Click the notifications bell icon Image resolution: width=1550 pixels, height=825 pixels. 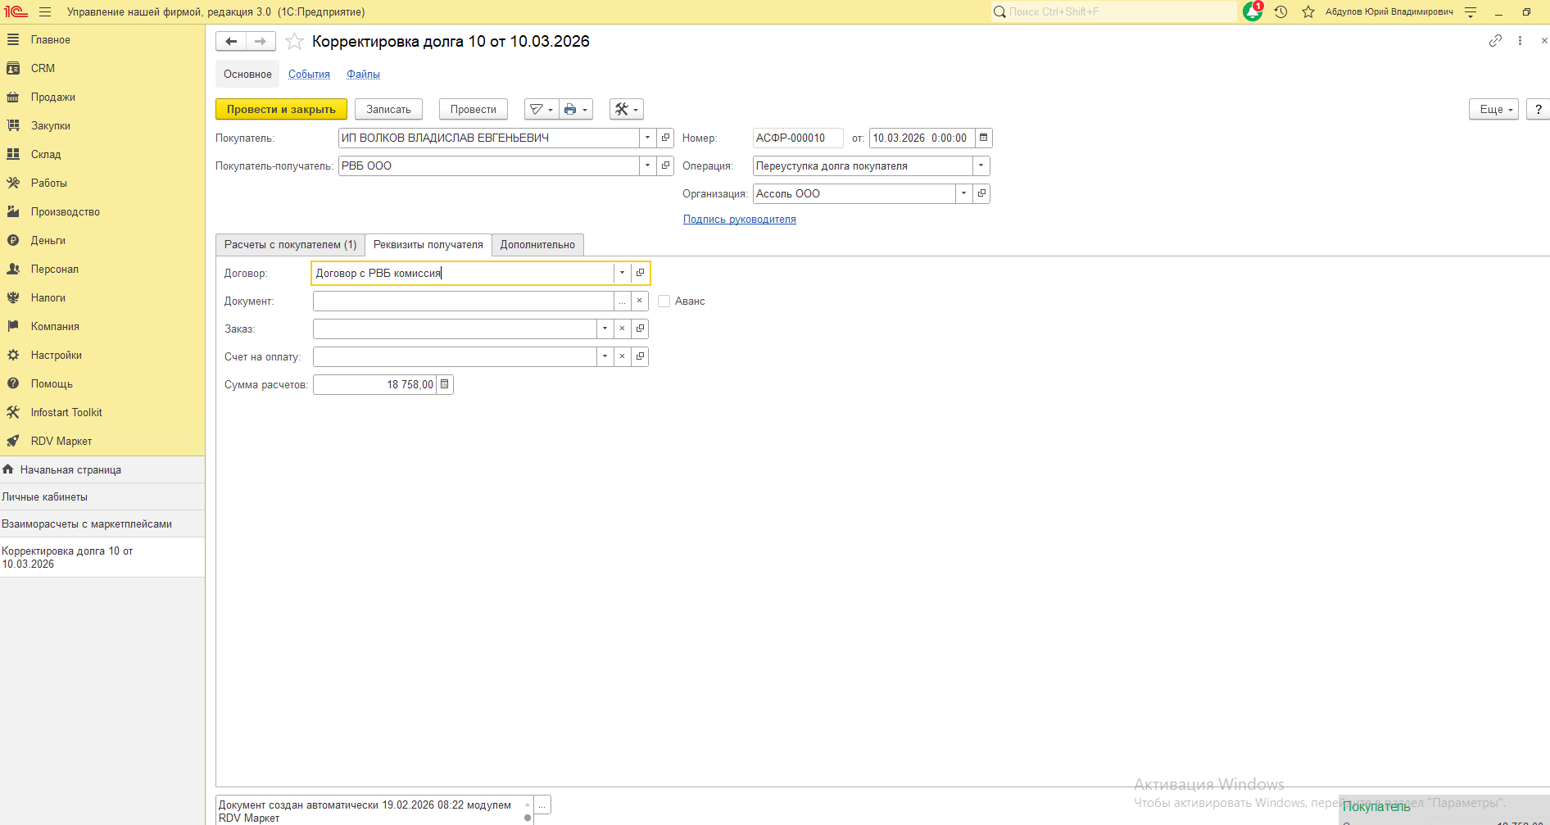coord(1252,11)
